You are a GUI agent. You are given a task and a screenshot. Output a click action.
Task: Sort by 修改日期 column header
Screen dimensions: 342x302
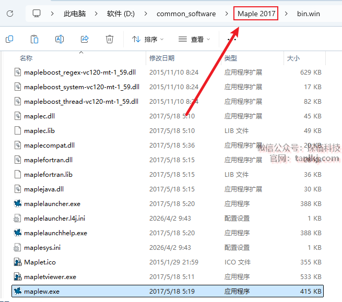(162, 58)
